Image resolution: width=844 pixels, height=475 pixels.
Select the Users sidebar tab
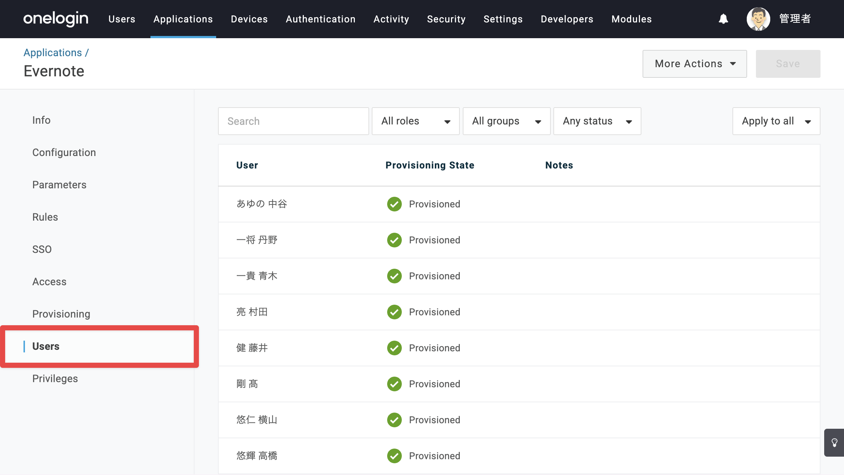[x=99, y=346]
